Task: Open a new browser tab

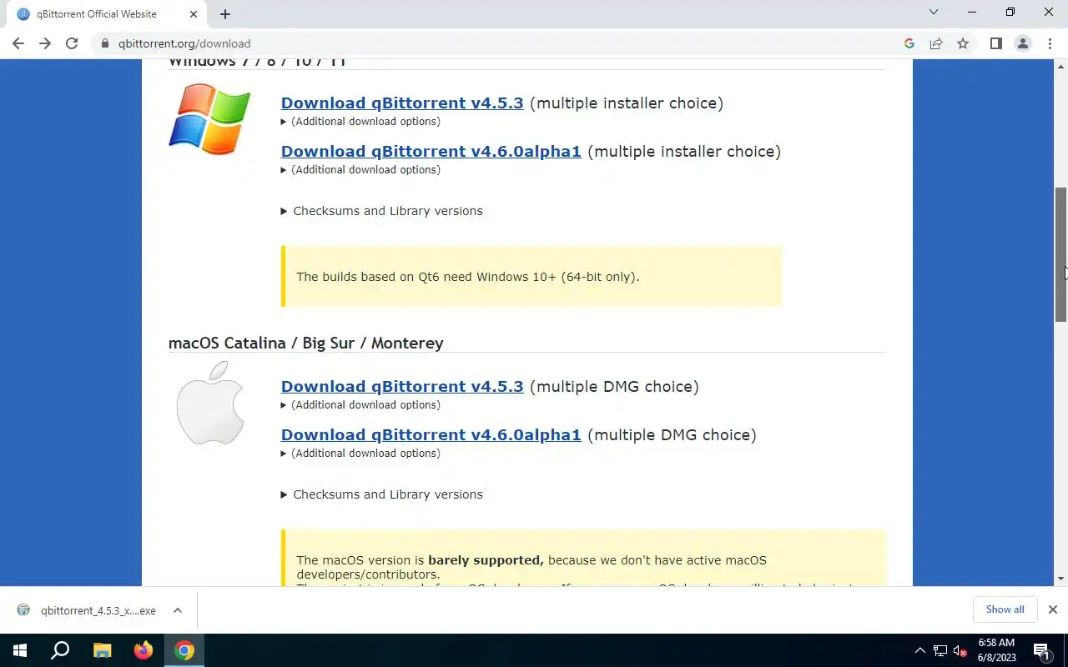Action: click(225, 14)
